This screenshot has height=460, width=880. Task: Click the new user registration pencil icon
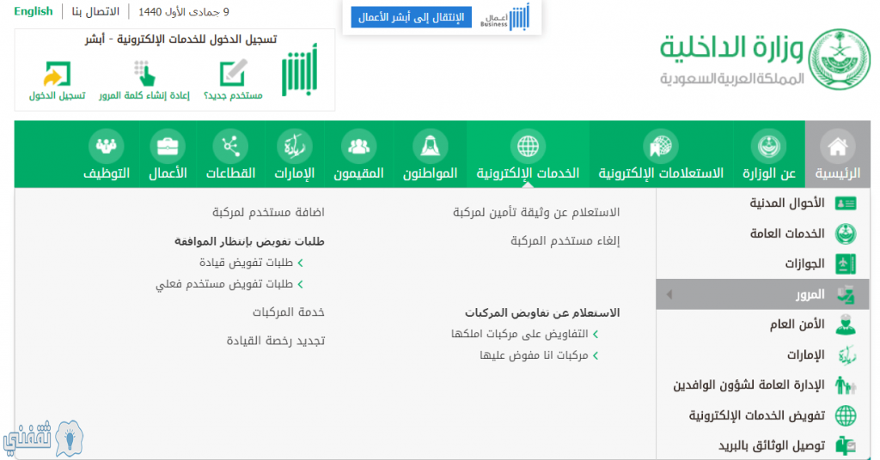[x=233, y=72]
